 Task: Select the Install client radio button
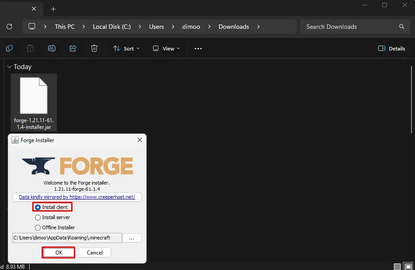[x=38, y=207]
